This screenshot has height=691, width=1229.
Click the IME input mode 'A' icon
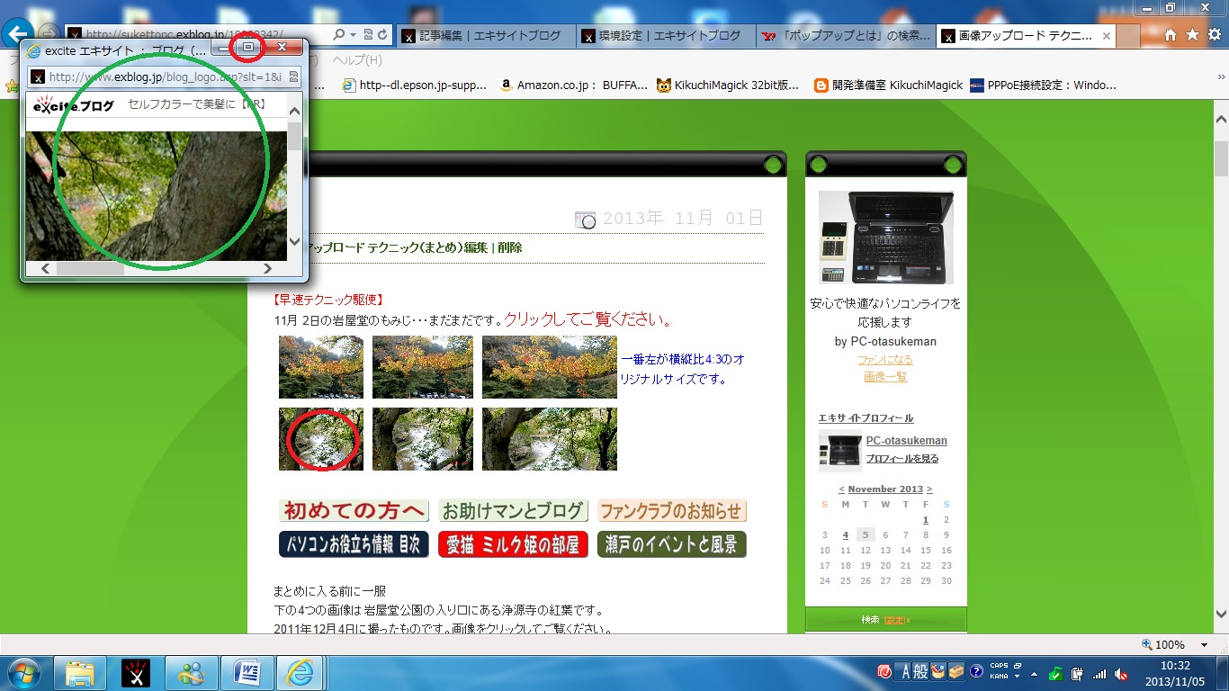point(906,671)
